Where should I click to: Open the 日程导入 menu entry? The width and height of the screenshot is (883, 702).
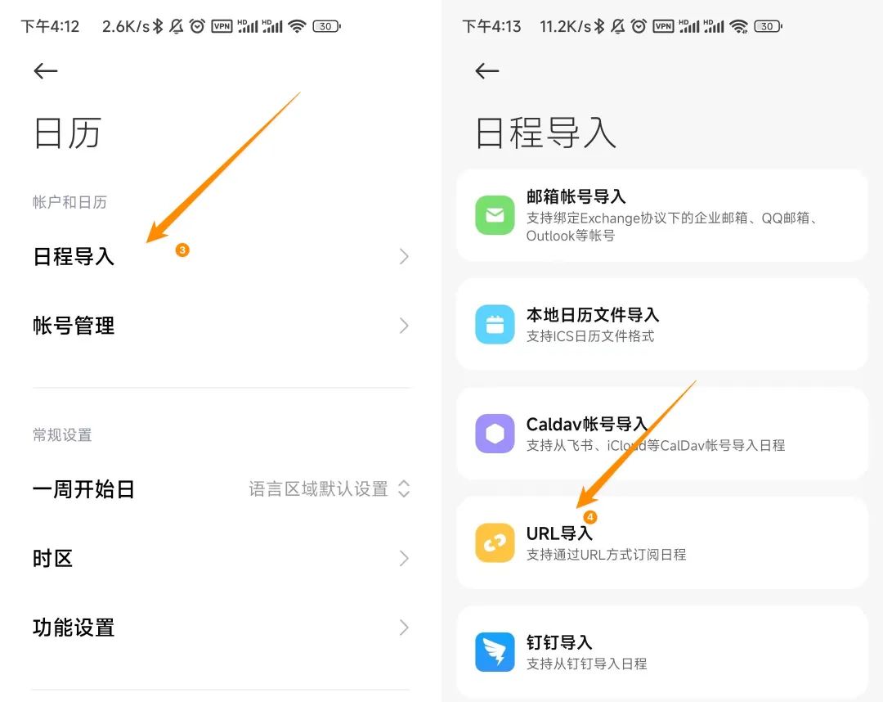point(74,257)
